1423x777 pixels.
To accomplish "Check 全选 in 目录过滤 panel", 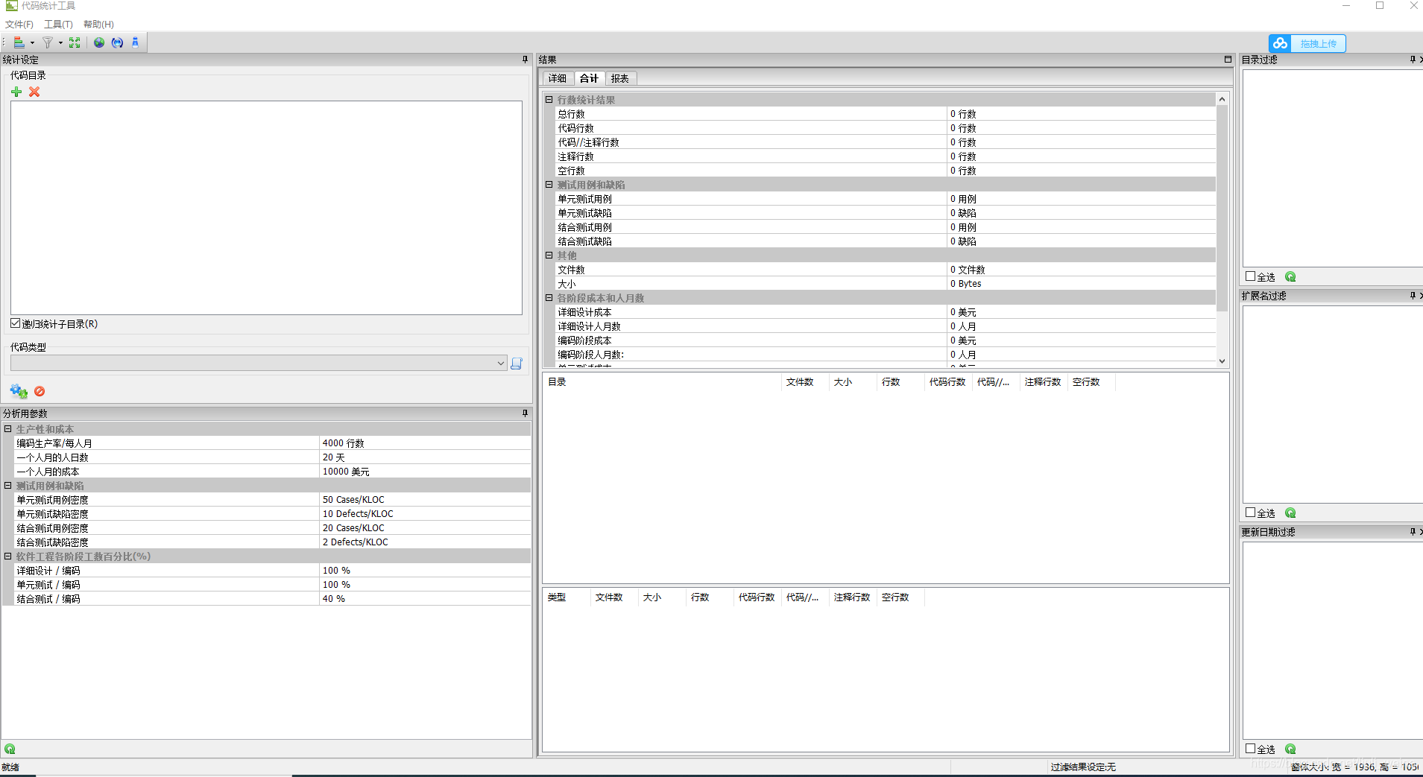I will (1251, 276).
